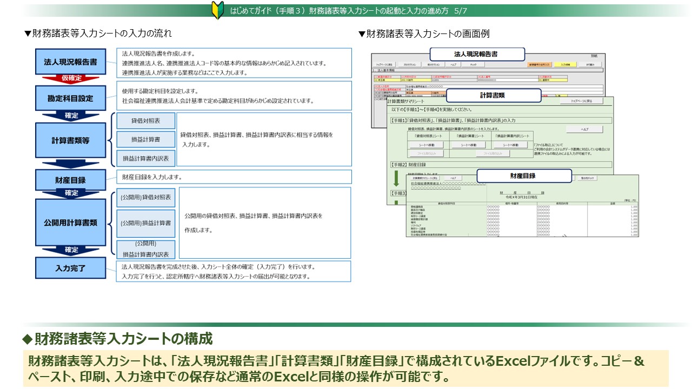Screen dimensions: 692x389
Task: Open the 財産目録 callout label on screenshot
Action: click(x=523, y=176)
